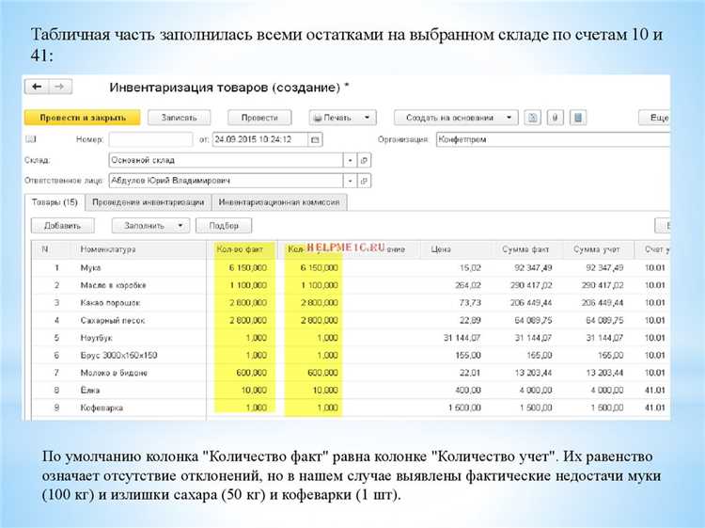Expand the Создать на основании menu

point(509,118)
